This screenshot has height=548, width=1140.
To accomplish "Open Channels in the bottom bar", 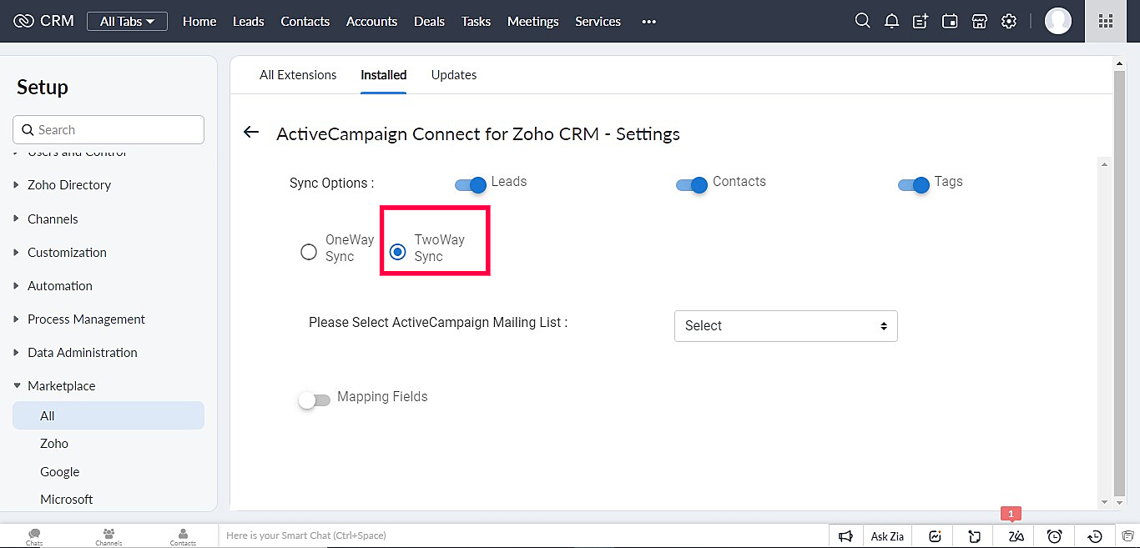I will click(108, 536).
